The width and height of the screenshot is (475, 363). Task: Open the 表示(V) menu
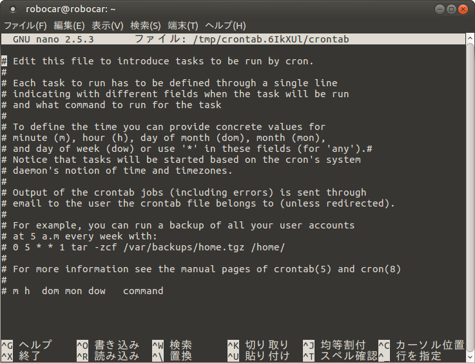coord(108,26)
